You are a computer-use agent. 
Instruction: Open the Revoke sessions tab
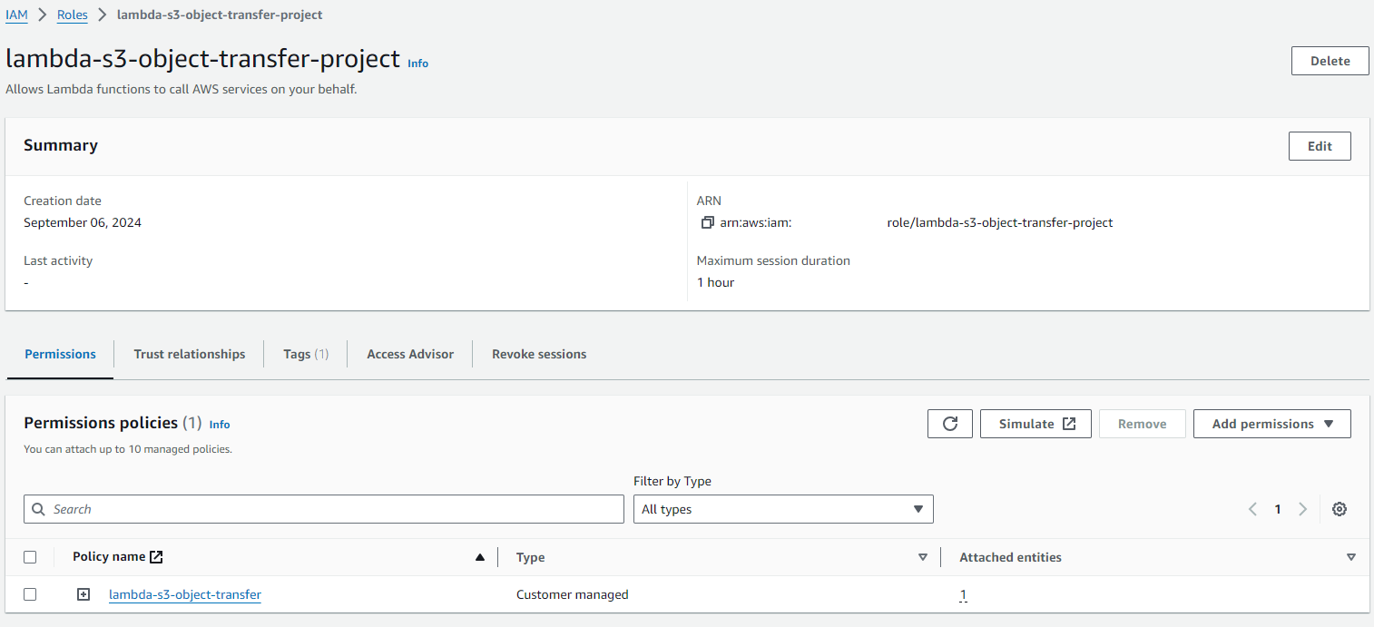[539, 354]
